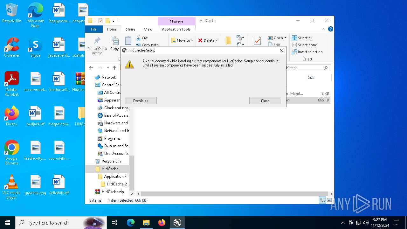Open the notifications action center
407x229 pixels.
point(397,223)
